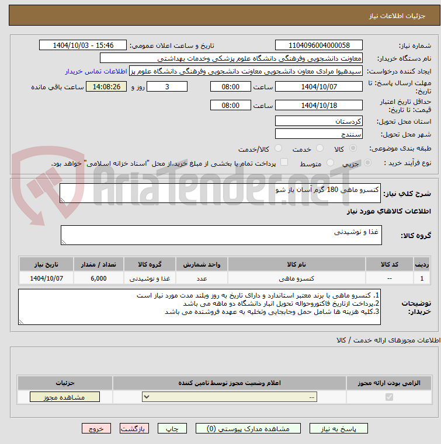Image resolution: width=441 pixels, height=444 pixels.
Task: Click the واحد شمارش column header
Action: (x=202, y=264)
